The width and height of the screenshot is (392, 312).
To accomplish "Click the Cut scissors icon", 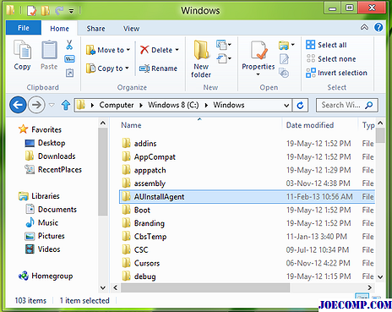I will pyautogui.click(x=69, y=45).
